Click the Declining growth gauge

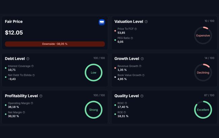[203, 73]
